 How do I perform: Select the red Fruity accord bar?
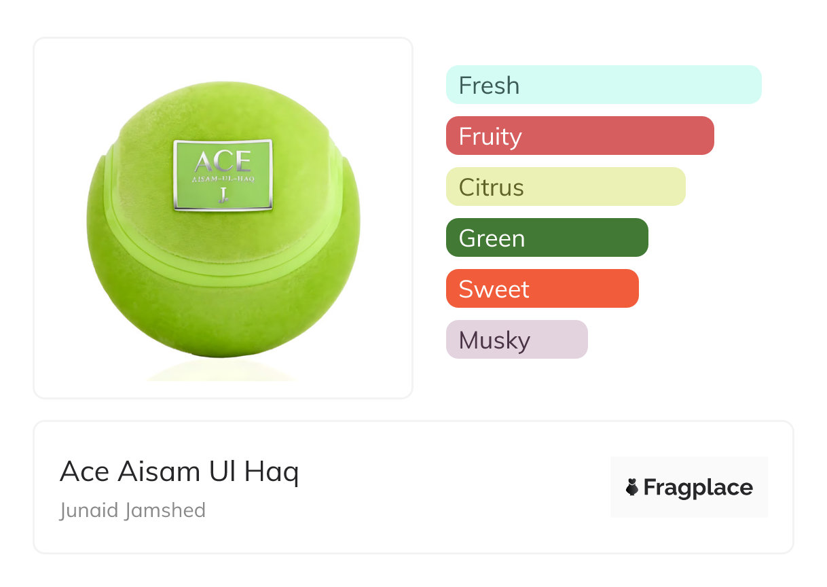[579, 136]
